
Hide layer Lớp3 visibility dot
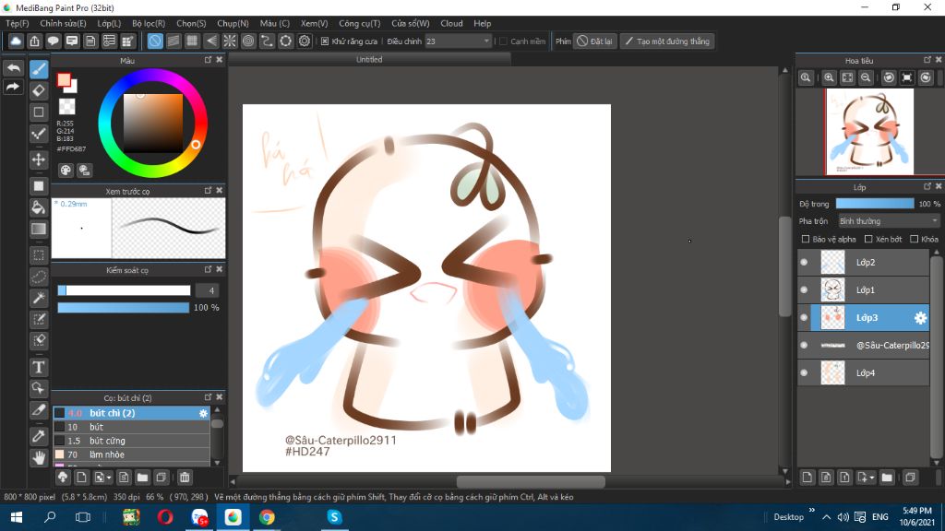(804, 318)
